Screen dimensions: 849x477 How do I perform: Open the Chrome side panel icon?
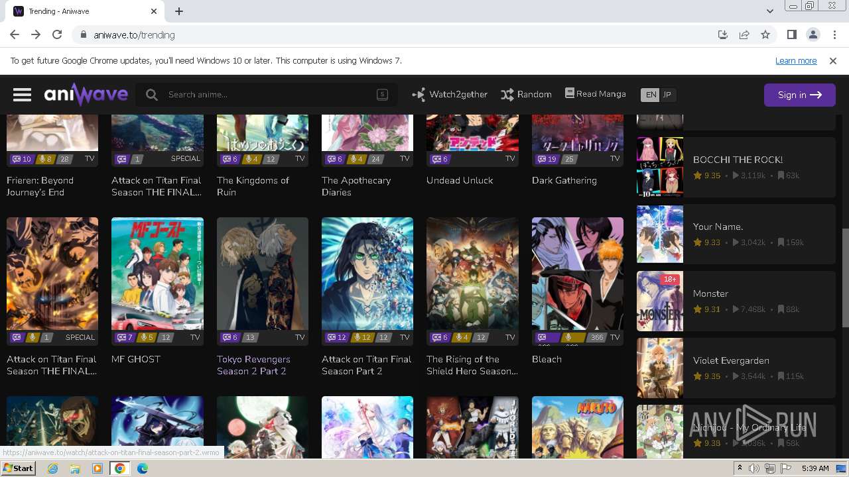[x=791, y=35]
